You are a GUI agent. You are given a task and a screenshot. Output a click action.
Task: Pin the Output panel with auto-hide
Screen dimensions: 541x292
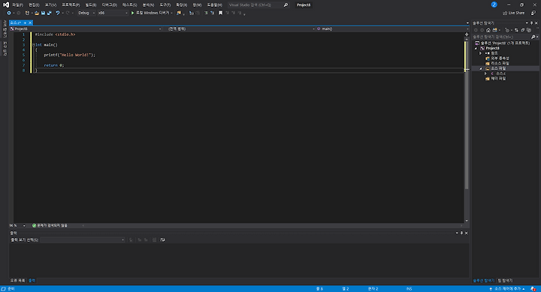461,233
